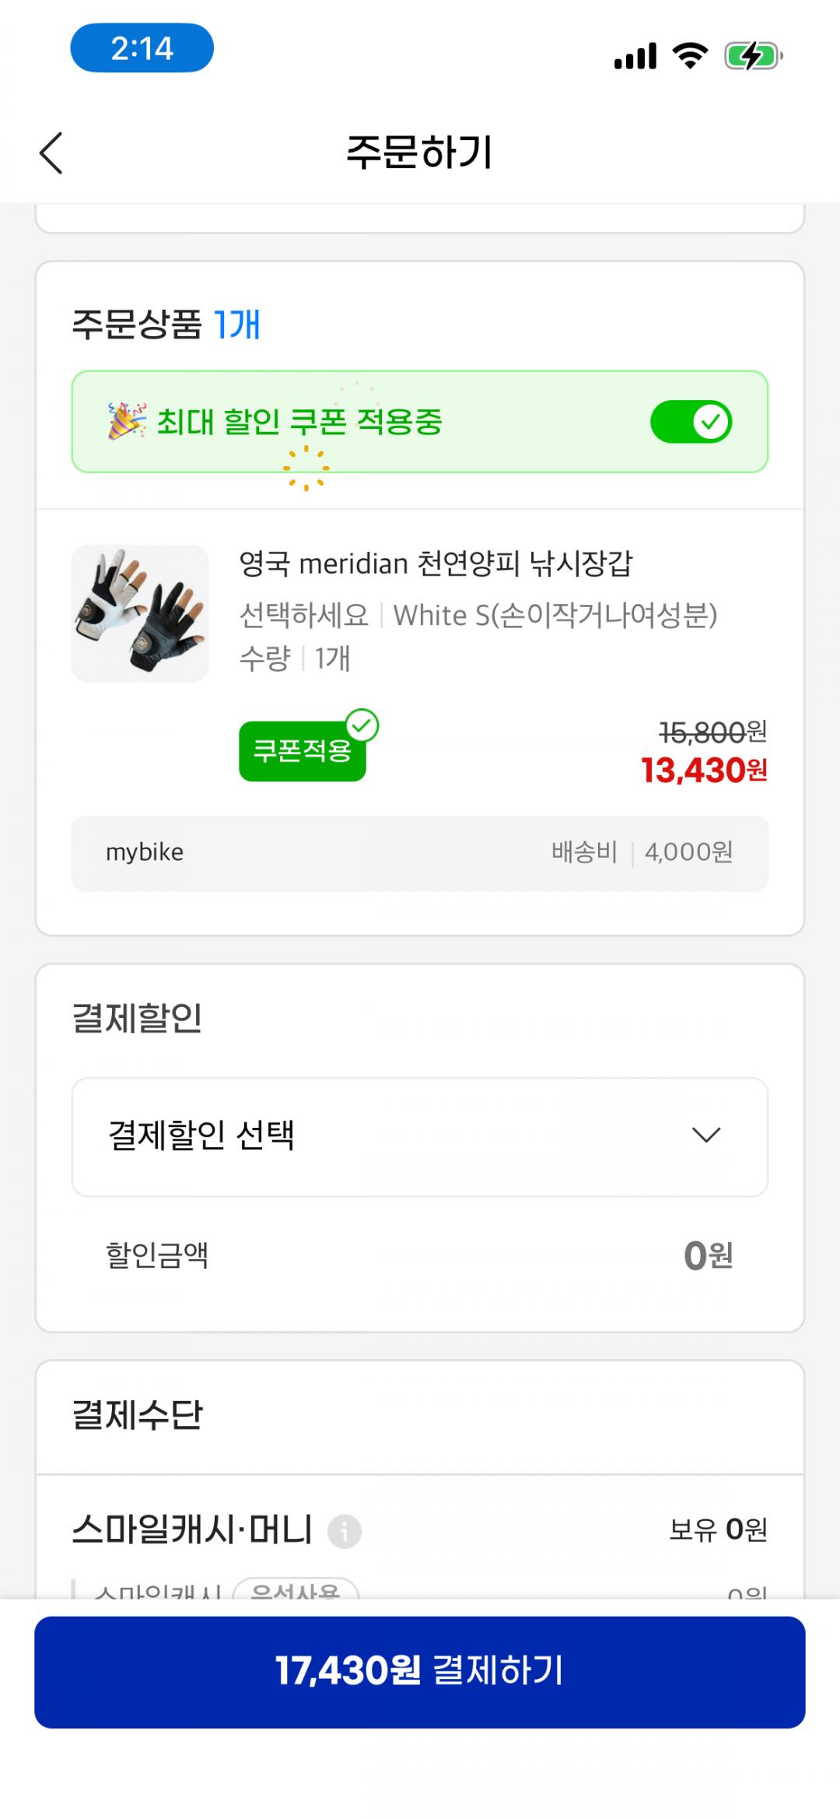
Task: Tap the 쿠폰적용 green button
Action: pos(301,751)
